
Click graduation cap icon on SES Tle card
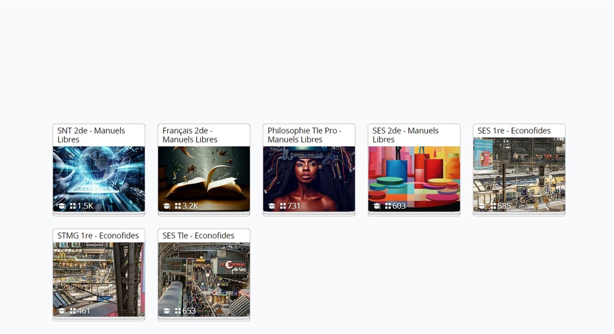[166, 311]
